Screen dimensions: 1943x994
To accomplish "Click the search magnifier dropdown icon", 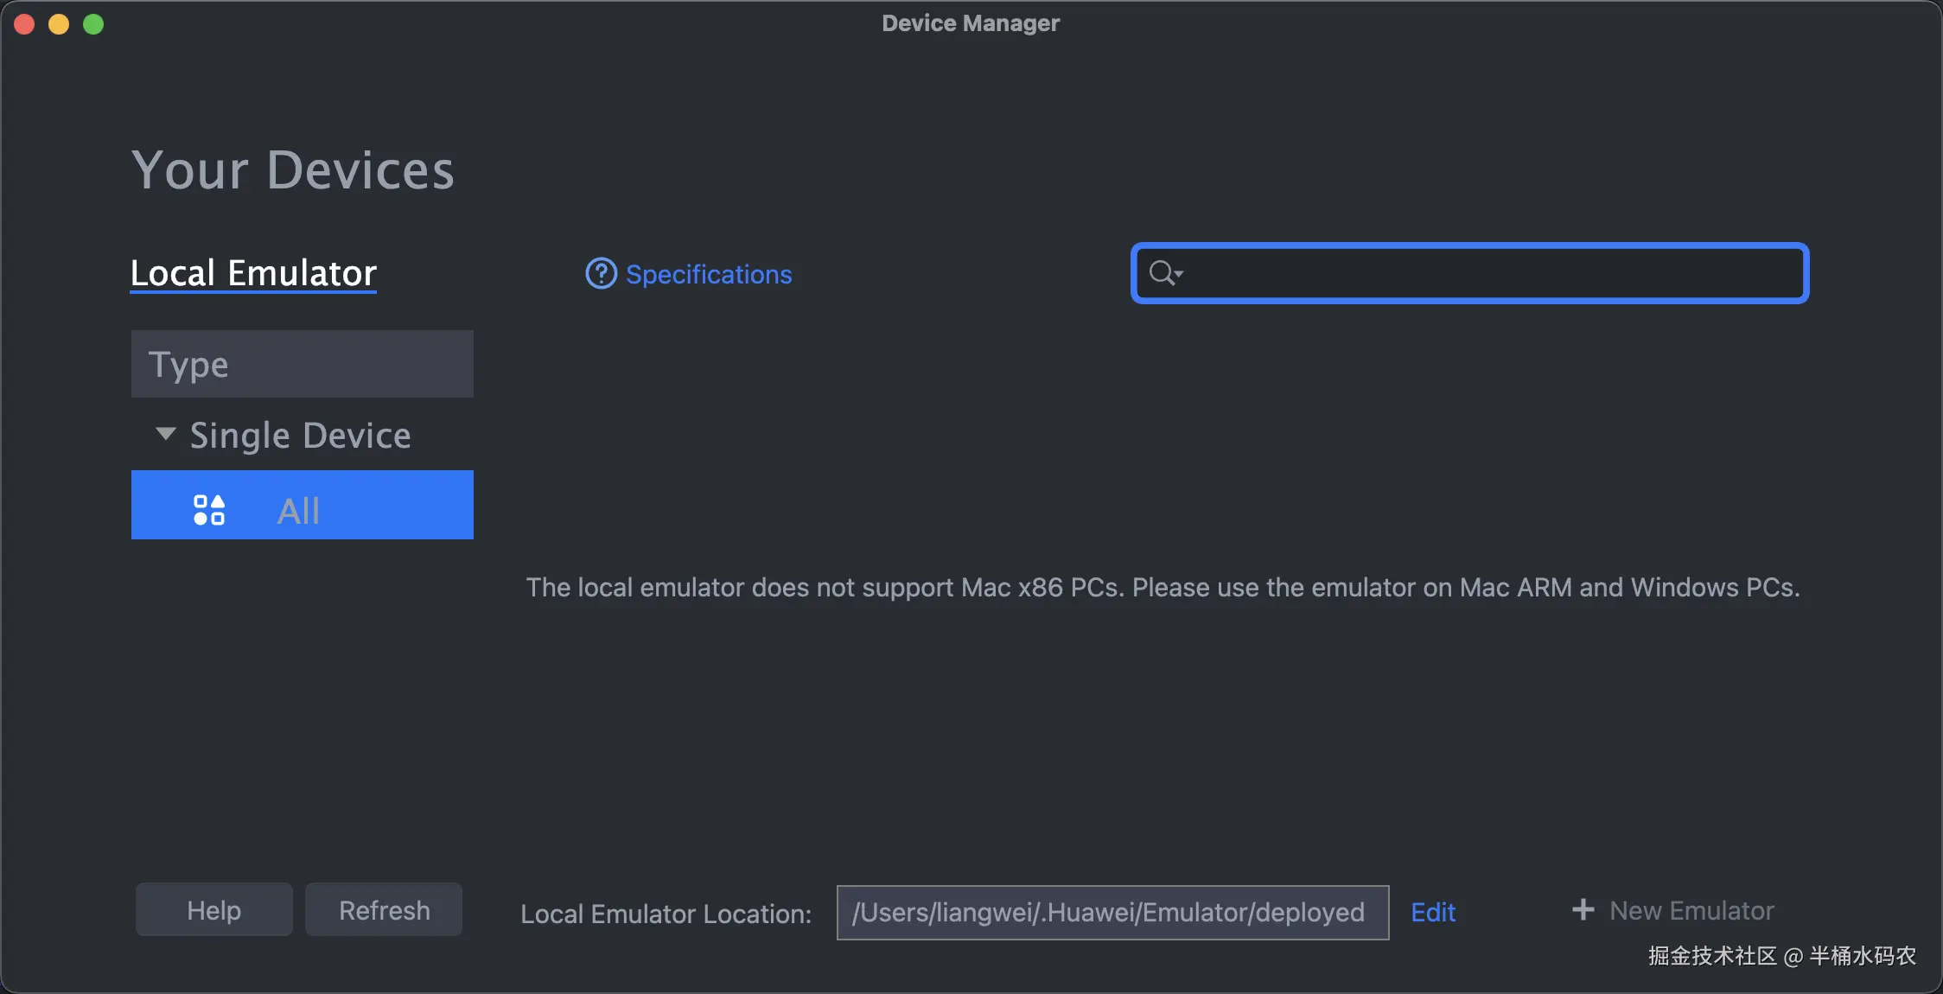I will pyautogui.click(x=1165, y=273).
